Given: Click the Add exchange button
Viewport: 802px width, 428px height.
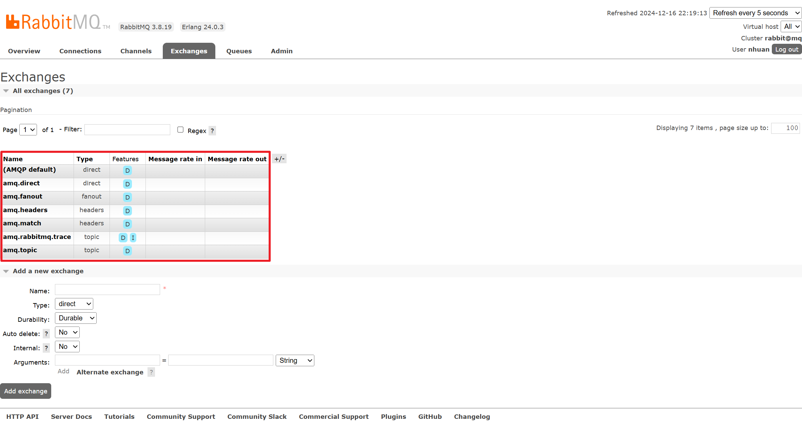Looking at the screenshot, I should tap(26, 391).
